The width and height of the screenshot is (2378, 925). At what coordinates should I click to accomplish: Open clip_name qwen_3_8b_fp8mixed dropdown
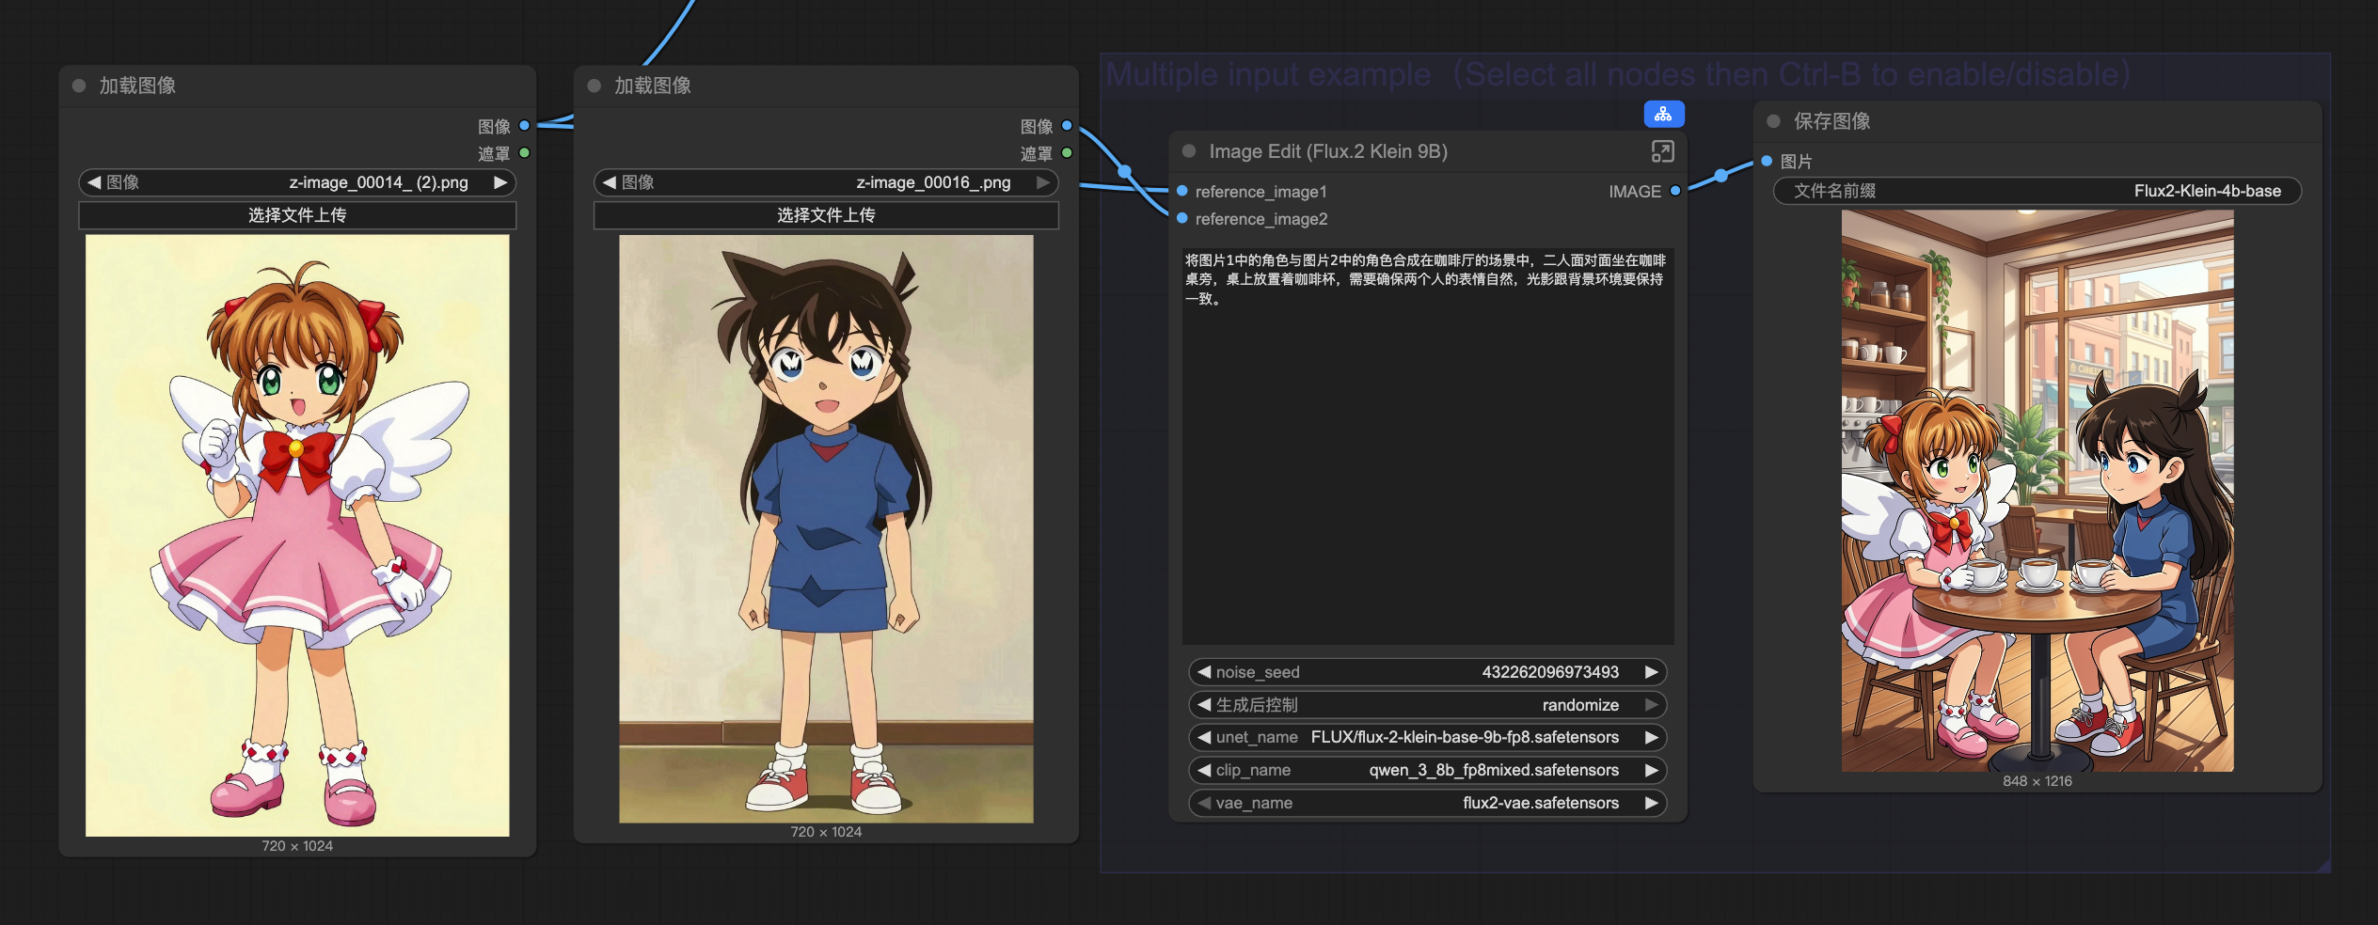click(x=1428, y=770)
